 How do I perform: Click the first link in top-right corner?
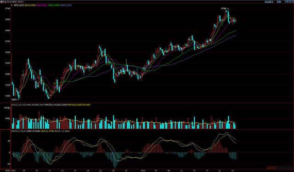click(x=269, y=2)
